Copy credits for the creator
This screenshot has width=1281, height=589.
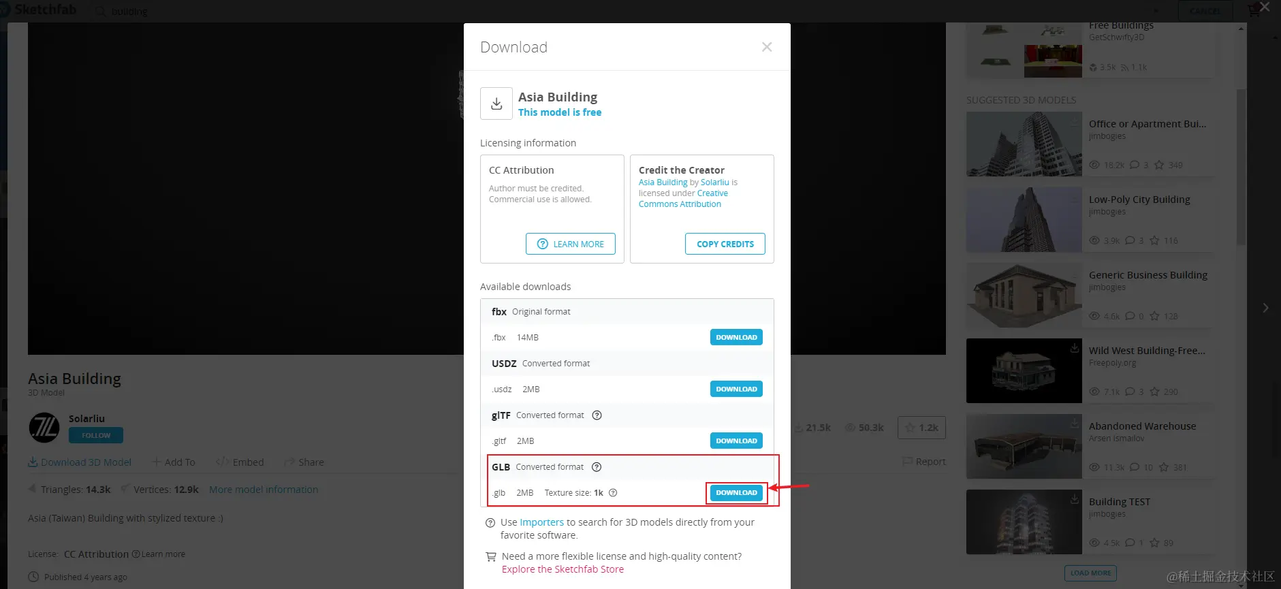point(725,244)
